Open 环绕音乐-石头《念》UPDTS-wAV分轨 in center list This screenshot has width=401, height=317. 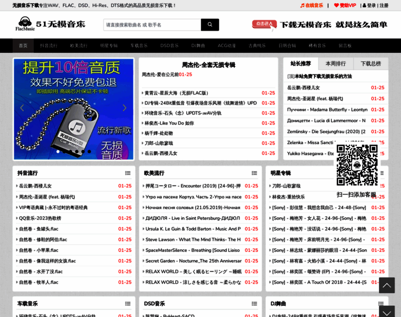coord(183,113)
